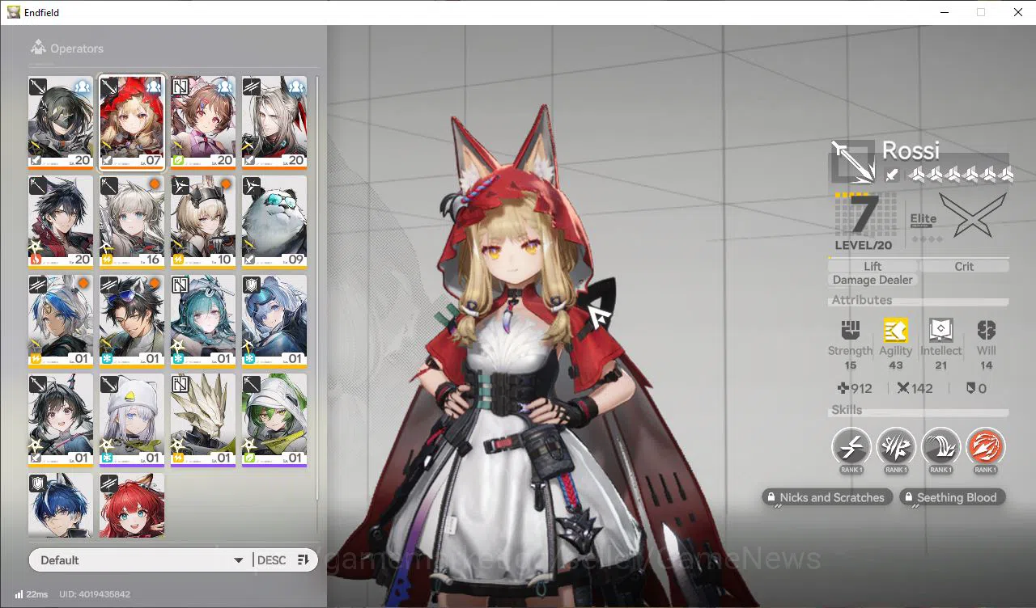Select the panda operator with sunglasses
The width and height of the screenshot is (1036, 608).
coord(274,222)
